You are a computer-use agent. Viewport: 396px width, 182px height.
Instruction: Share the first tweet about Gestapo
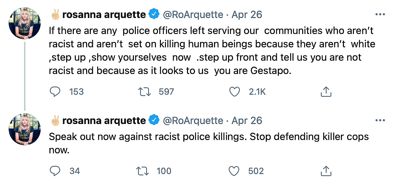pyautogui.click(x=326, y=92)
